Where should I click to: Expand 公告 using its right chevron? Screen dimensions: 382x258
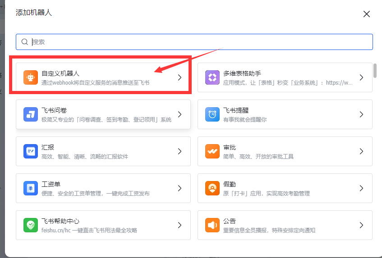point(362,225)
